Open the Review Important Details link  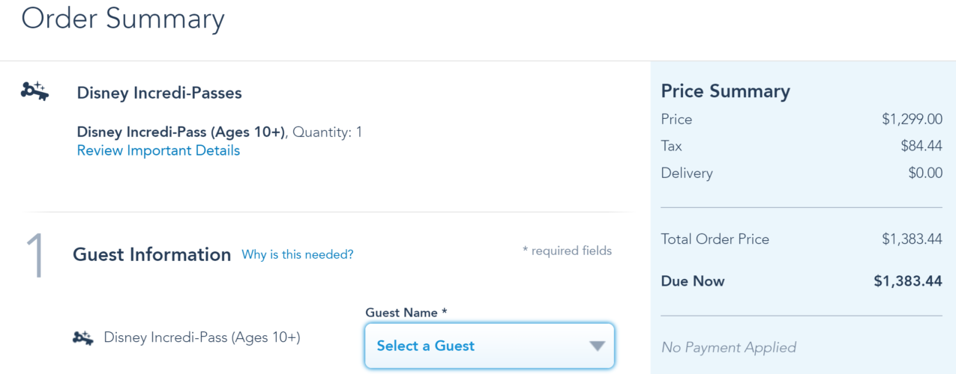click(158, 150)
